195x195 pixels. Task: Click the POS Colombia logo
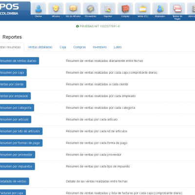point(9,9)
